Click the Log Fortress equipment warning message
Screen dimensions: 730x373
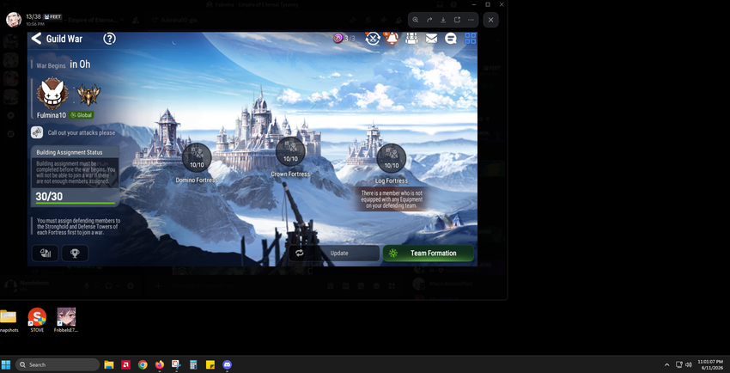[x=391, y=199]
